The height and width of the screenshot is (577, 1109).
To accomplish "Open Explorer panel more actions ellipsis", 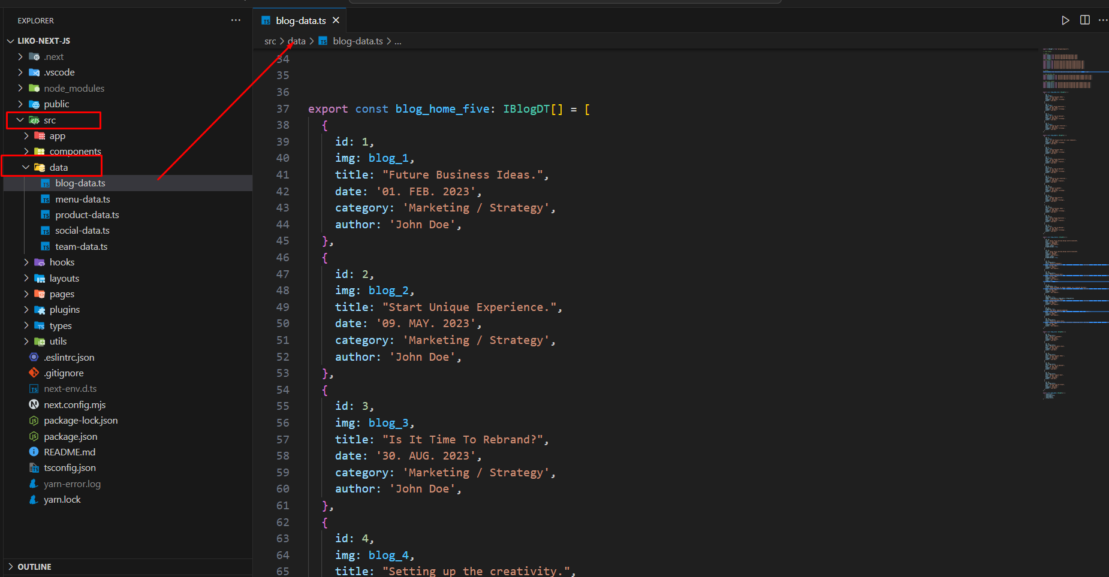I will pos(236,20).
